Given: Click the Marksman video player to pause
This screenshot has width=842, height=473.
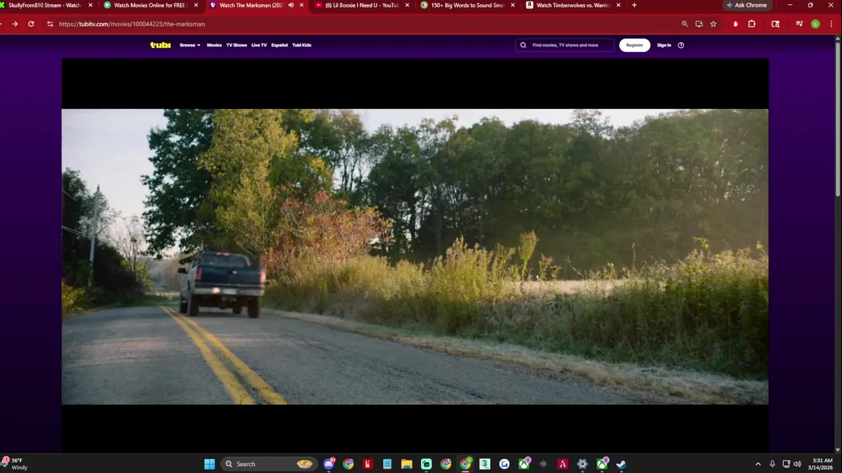Looking at the screenshot, I should point(414,256).
